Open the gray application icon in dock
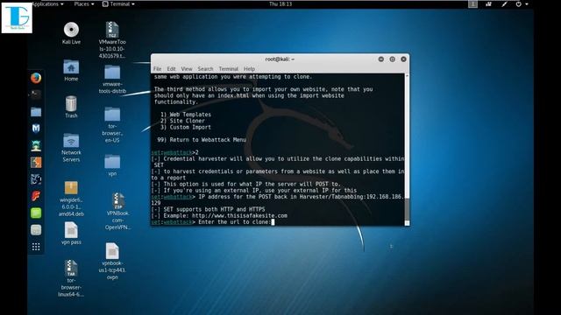The image size is (561, 315). point(36,230)
